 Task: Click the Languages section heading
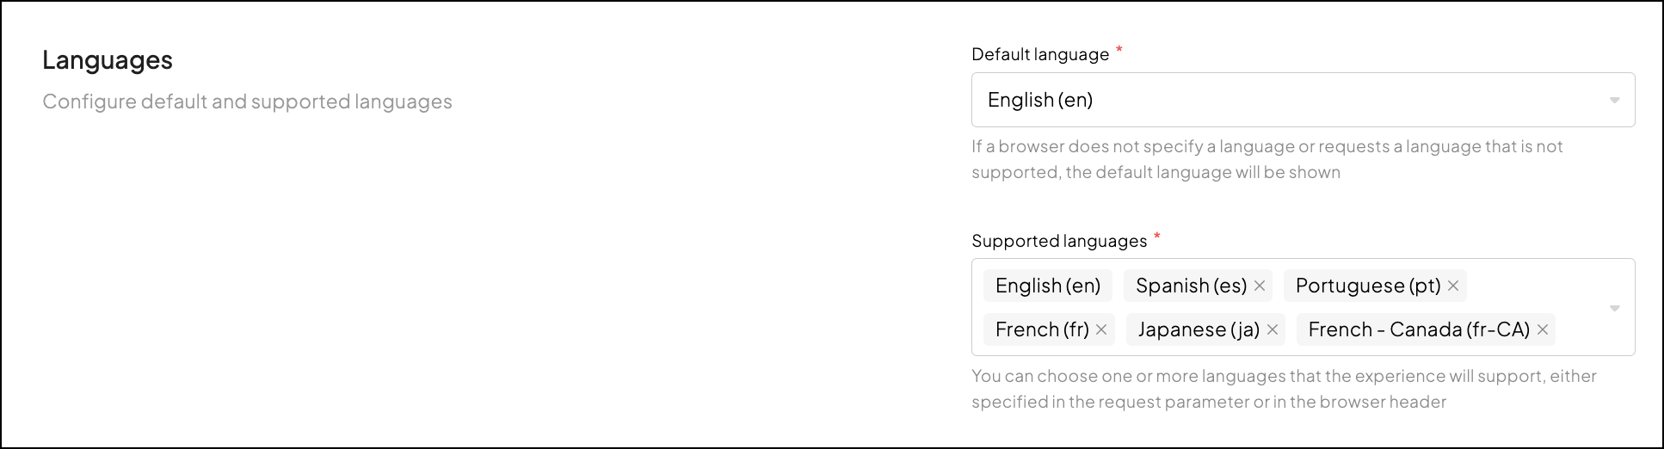[x=108, y=60]
